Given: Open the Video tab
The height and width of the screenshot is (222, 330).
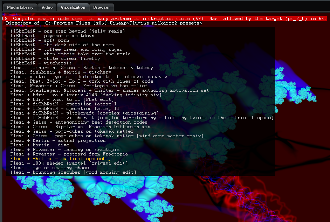Looking at the screenshot, I should click(47, 7).
